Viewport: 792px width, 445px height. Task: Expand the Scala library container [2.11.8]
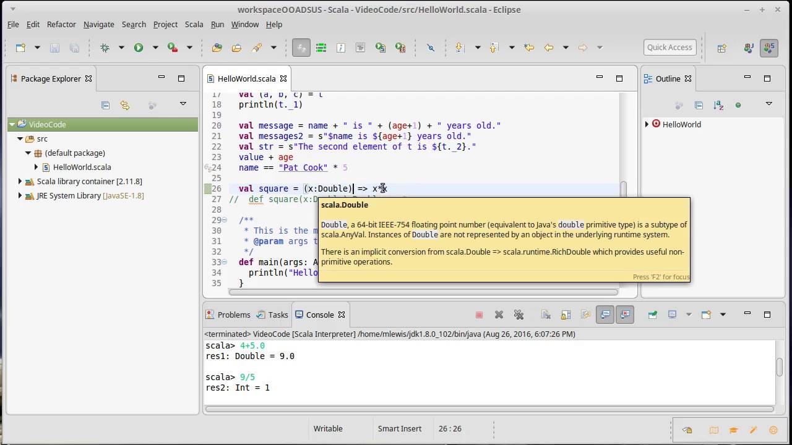point(20,181)
